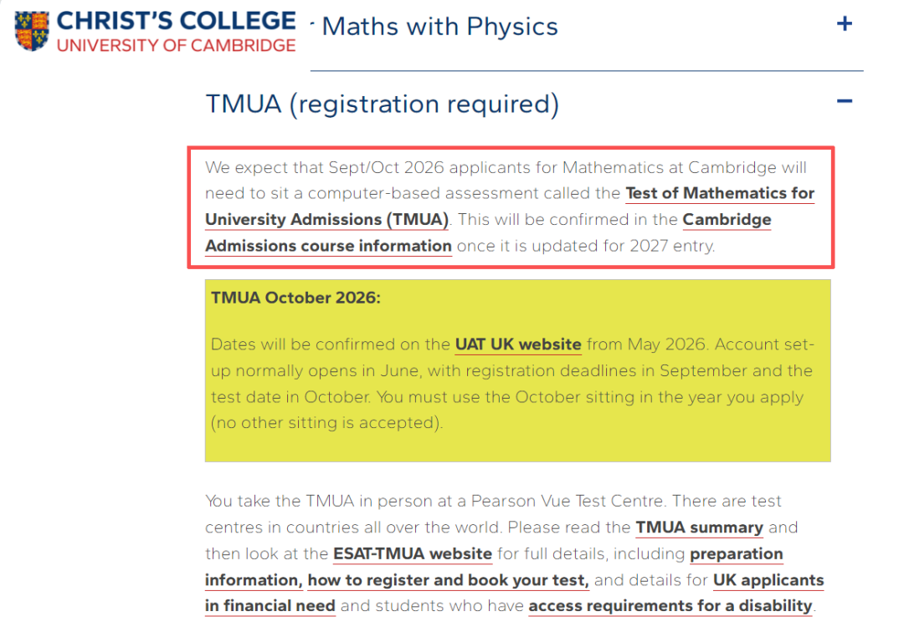Click the Christ's College crest logo
The width and height of the screenshot is (904, 632).
click(x=32, y=31)
